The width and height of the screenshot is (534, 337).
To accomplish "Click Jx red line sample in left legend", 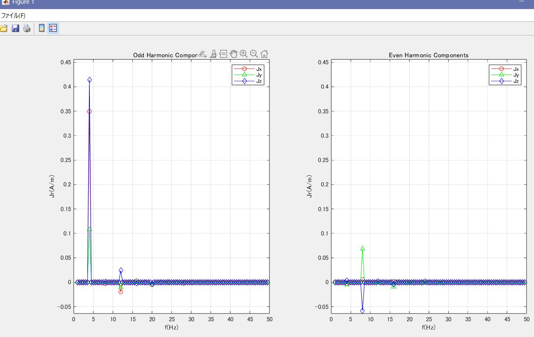I will tap(244, 69).
